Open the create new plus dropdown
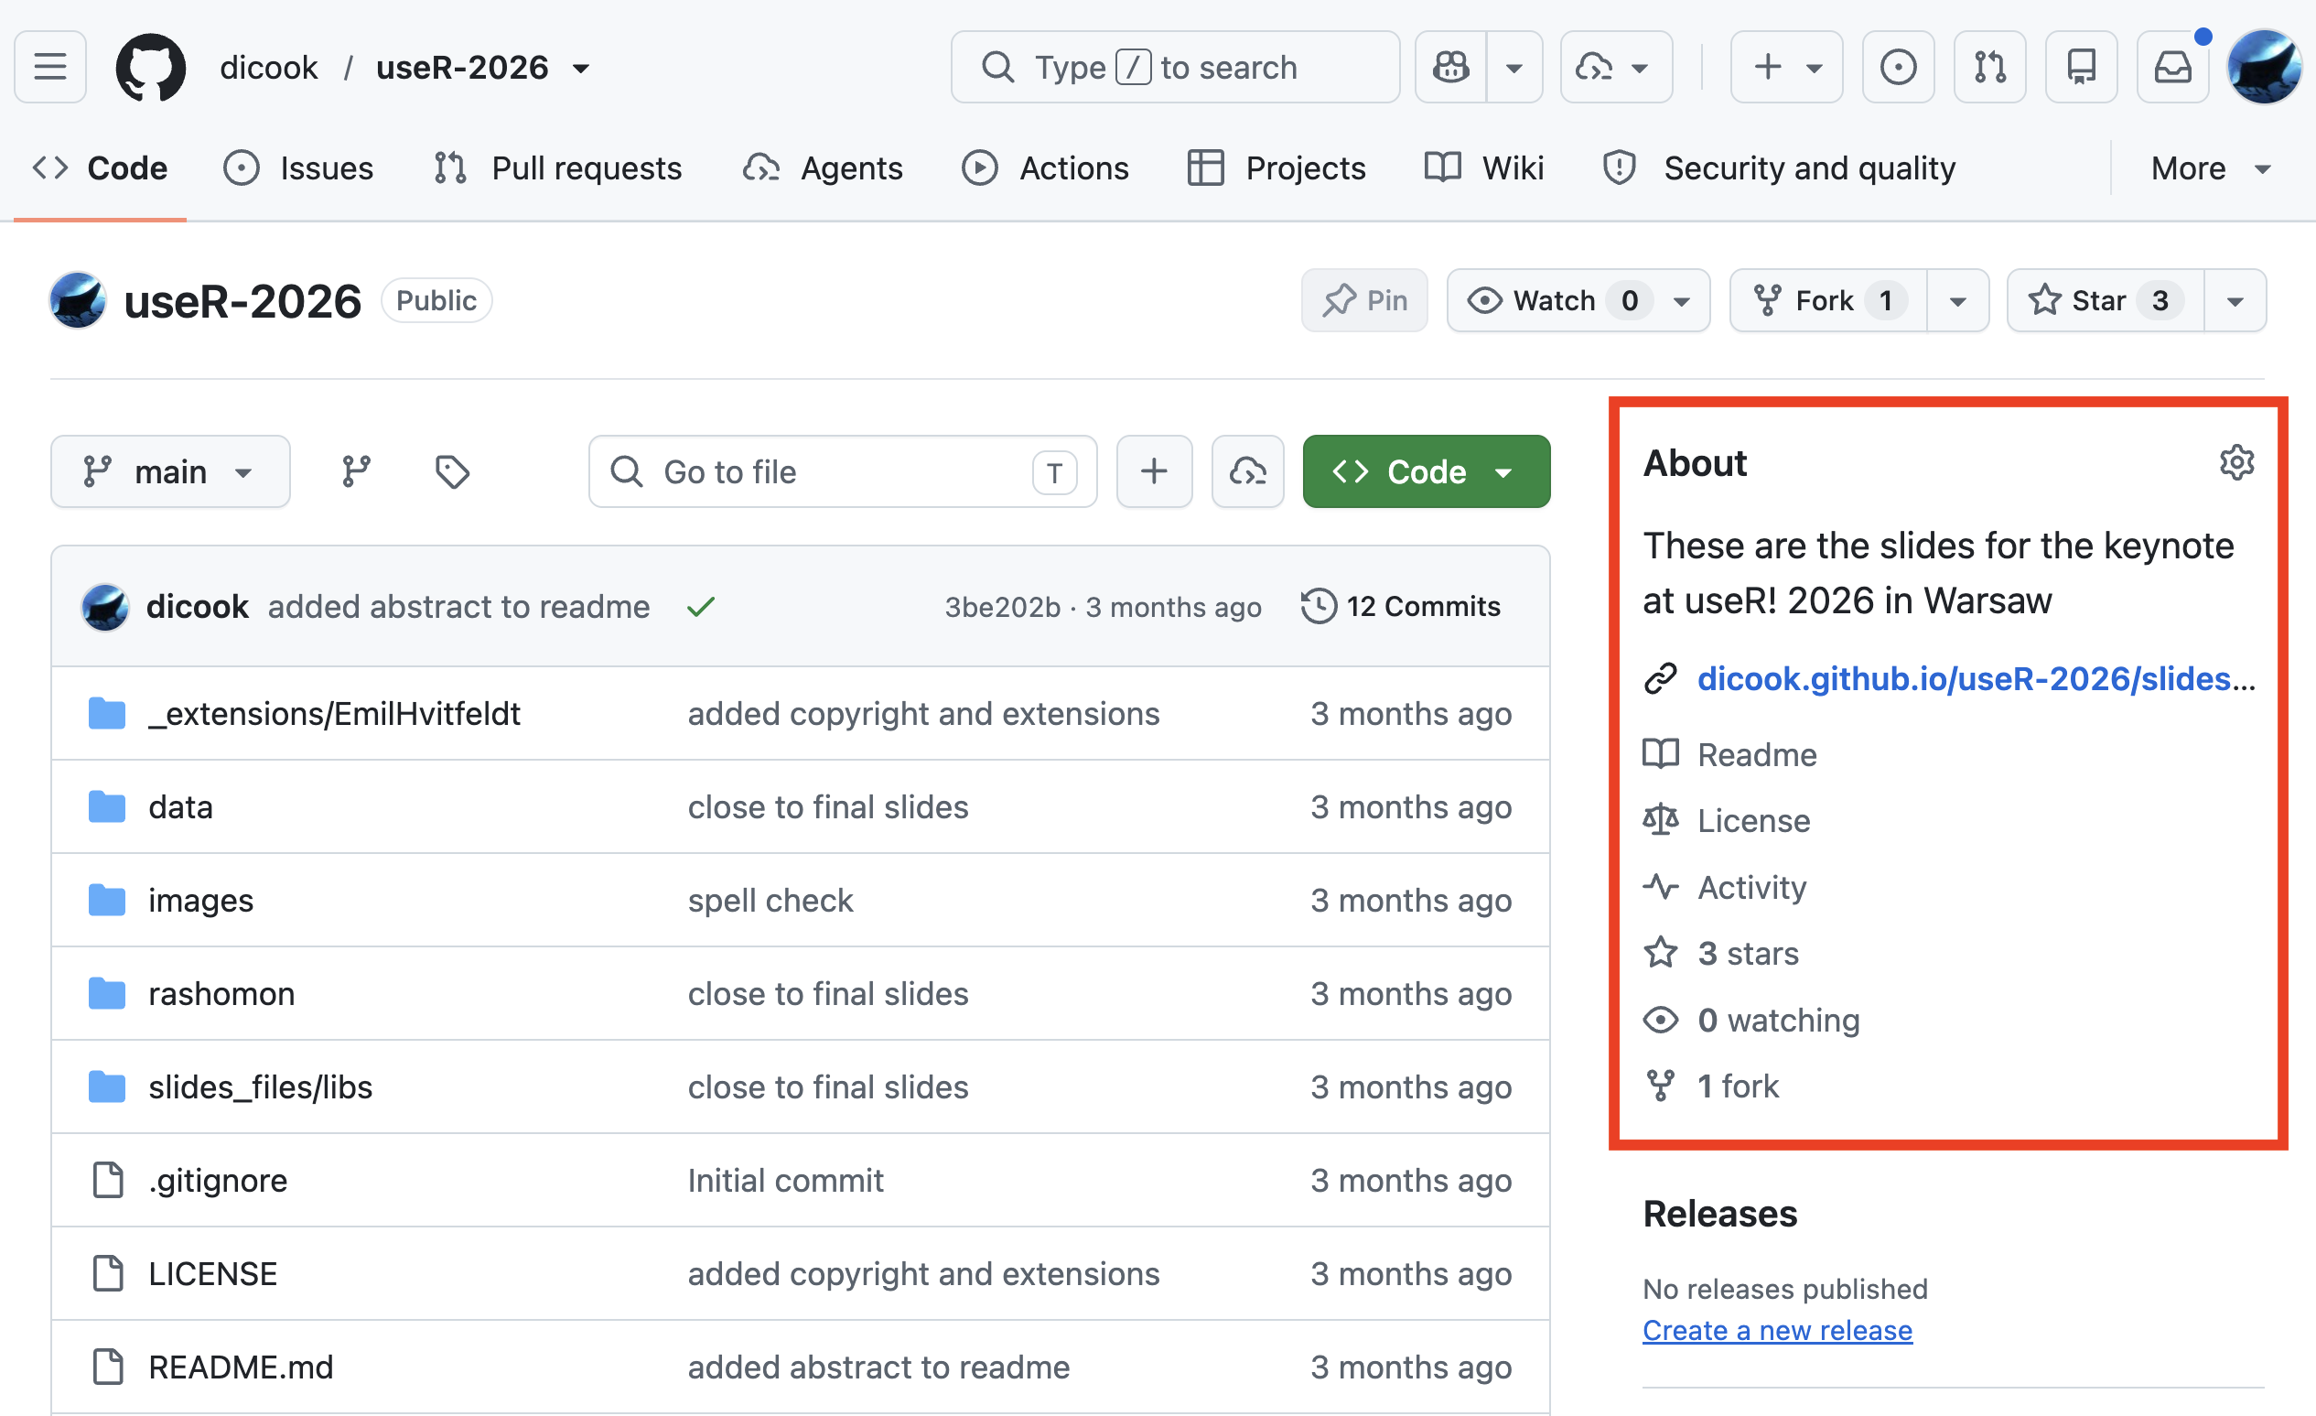 1786,67
